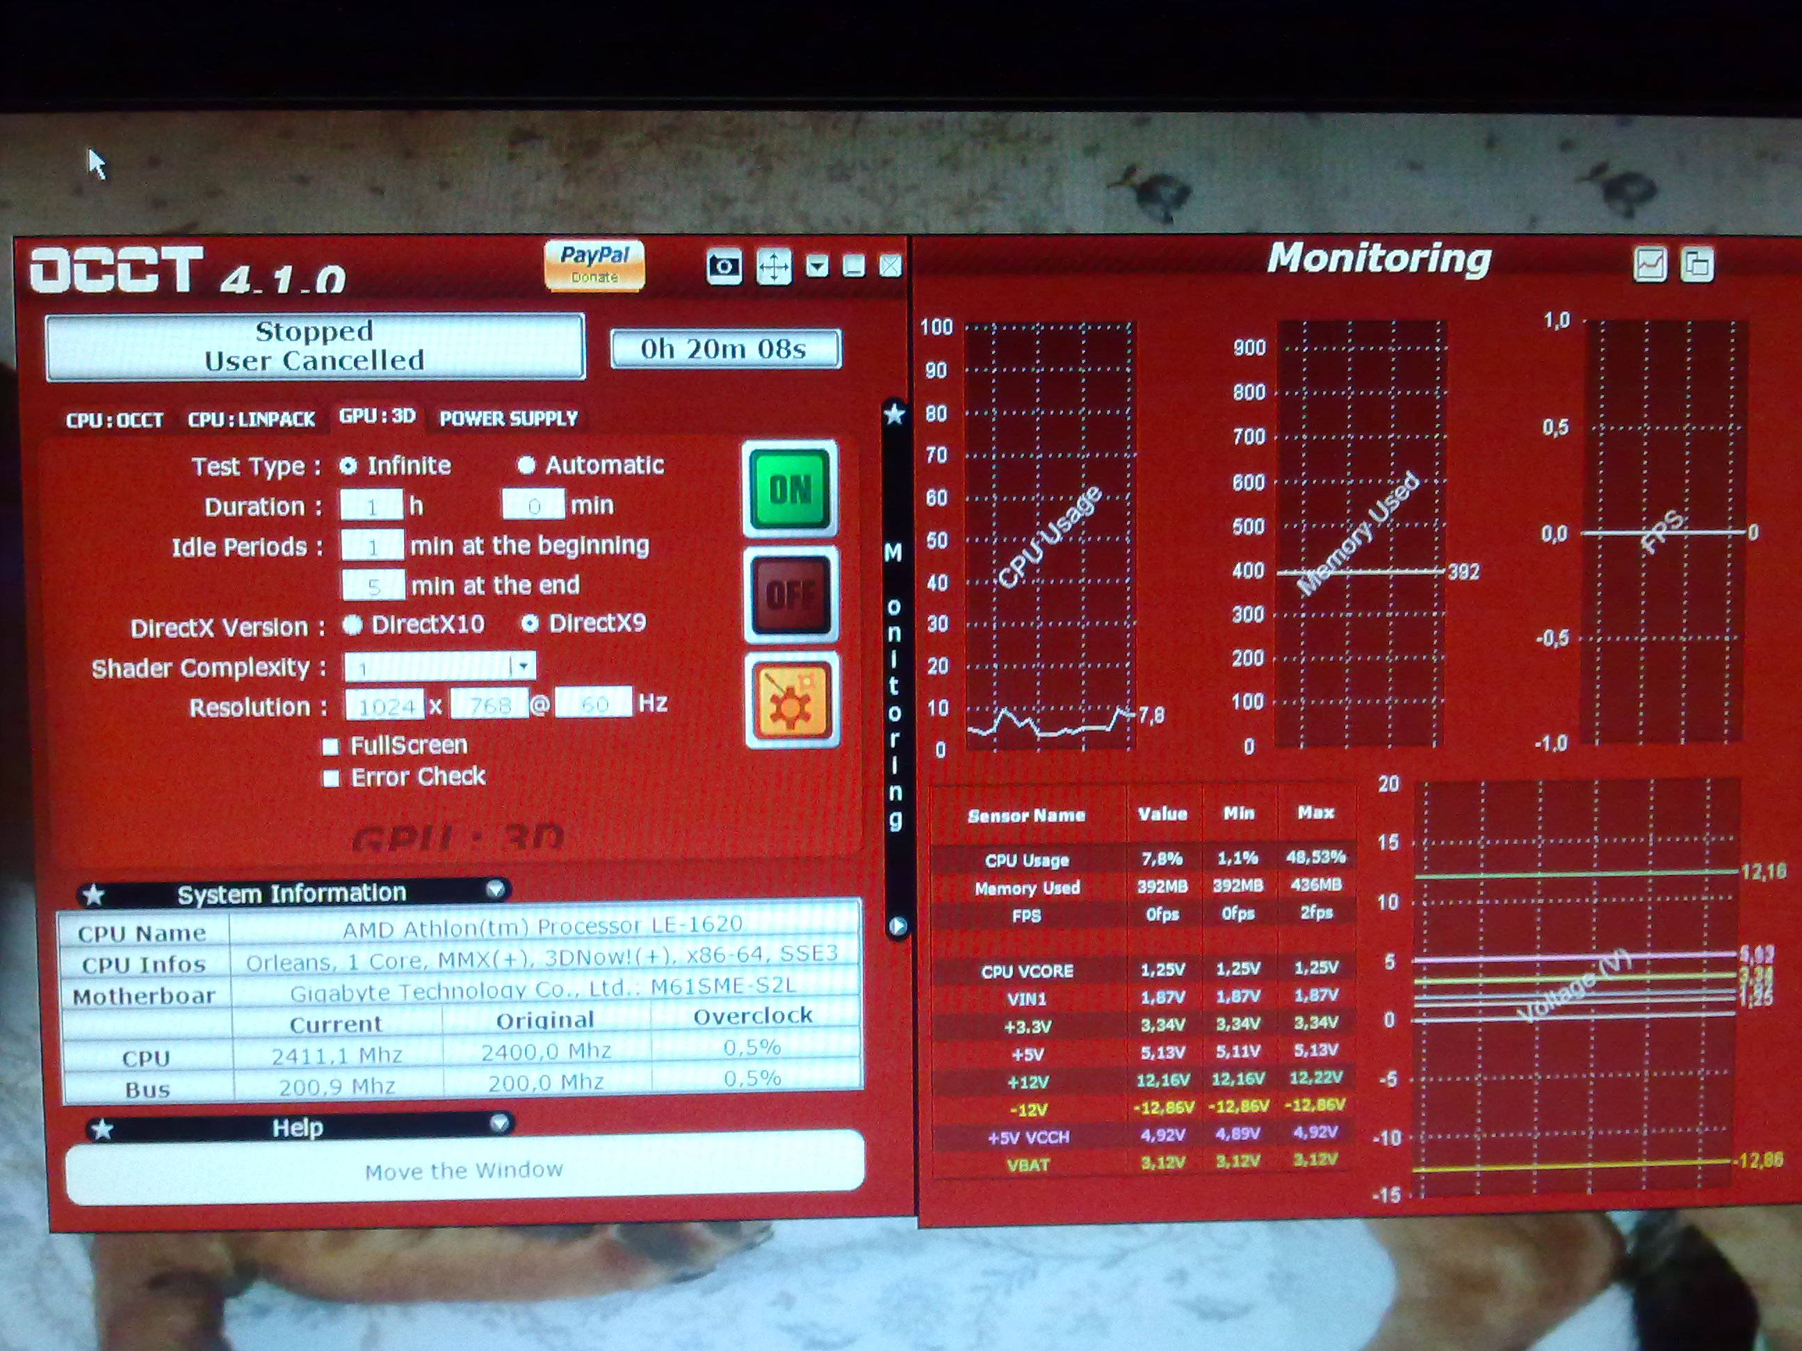Click the refresh rate field 60
Viewport: 1802px width, 1351px height.
(x=593, y=702)
